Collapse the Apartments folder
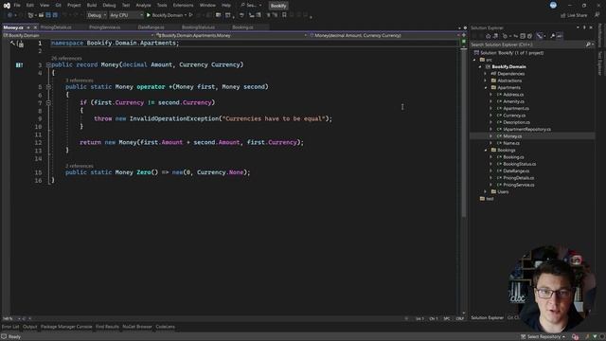The height and width of the screenshot is (341, 606). [486, 88]
